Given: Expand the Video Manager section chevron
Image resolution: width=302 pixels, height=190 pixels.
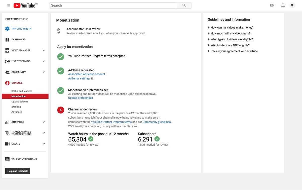Looking at the screenshot, I should coord(44,50).
